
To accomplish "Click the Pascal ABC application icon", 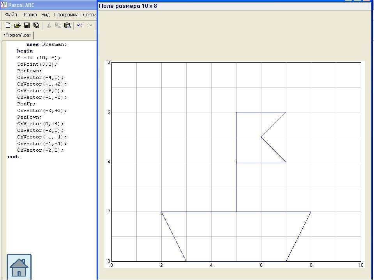I will 4,5.
